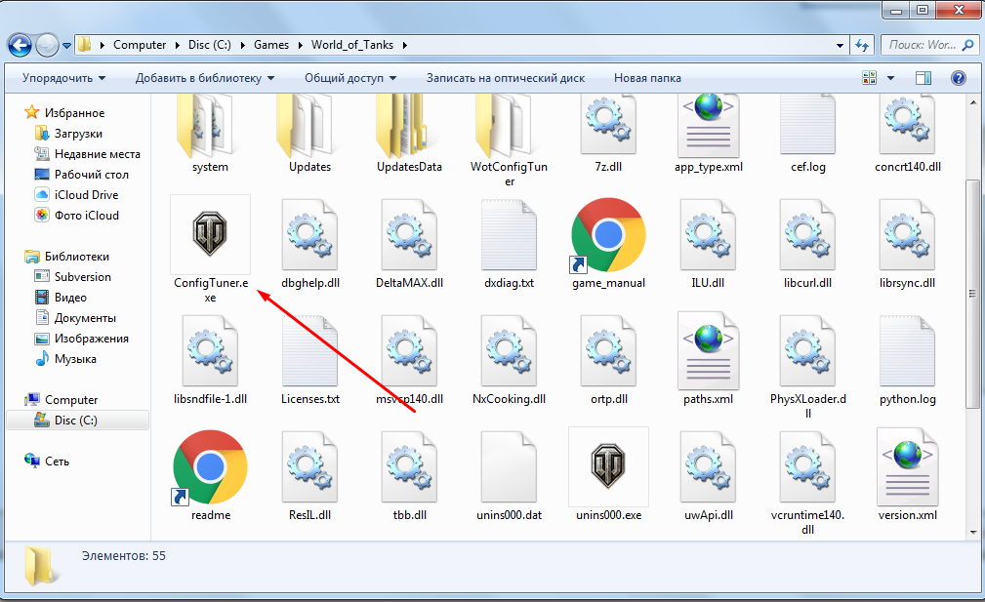Create a new folder with Новая папка
The image size is (985, 602).
coord(647,78)
